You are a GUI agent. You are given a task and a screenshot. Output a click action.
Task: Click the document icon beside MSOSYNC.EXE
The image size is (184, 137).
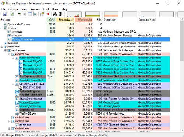(20, 87)
